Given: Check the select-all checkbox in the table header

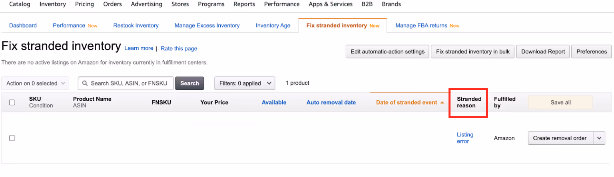Looking at the screenshot, I should 12,102.
